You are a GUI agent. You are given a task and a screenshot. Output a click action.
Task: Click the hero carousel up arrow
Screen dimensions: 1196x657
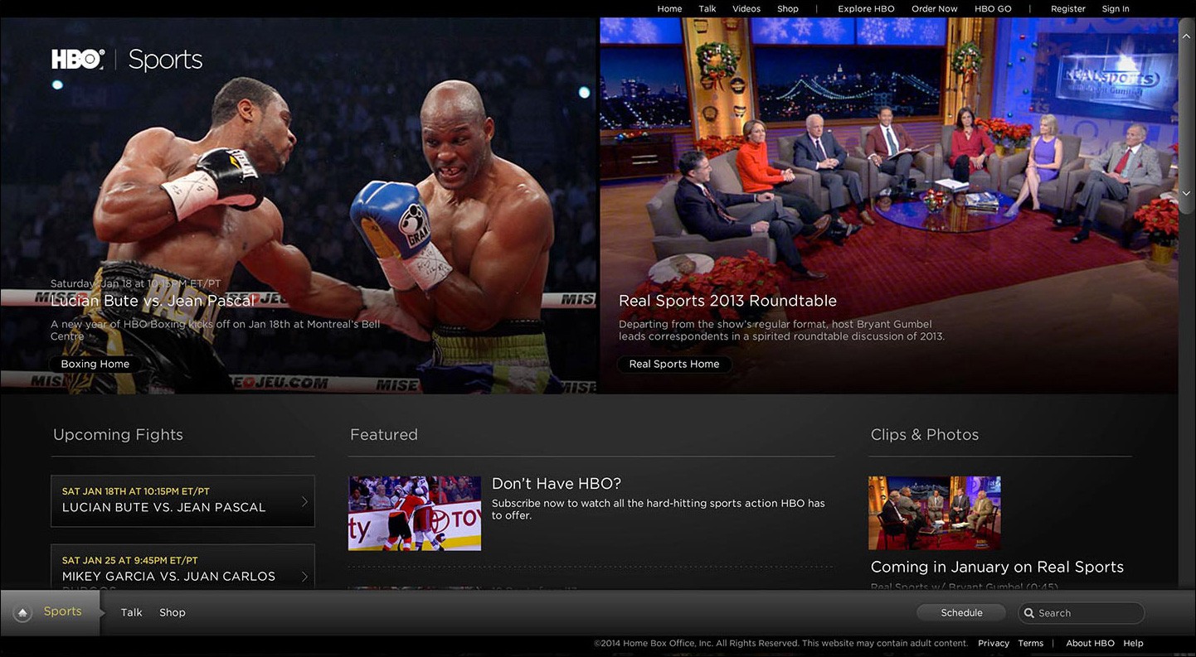coord(1186,35)
